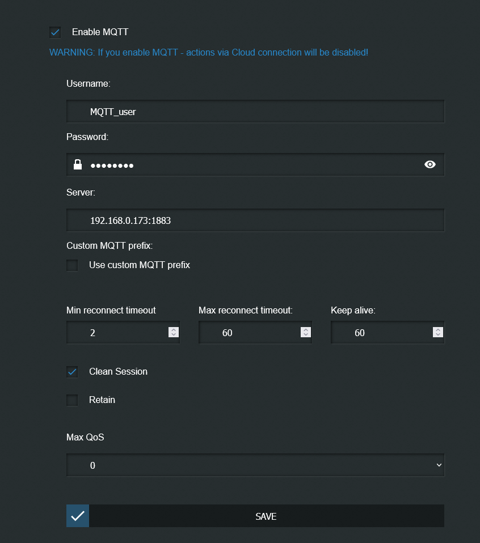Lower Keep alive value with down arrow
This screenshot has height=543, width=480.
[x=437, y=335]
